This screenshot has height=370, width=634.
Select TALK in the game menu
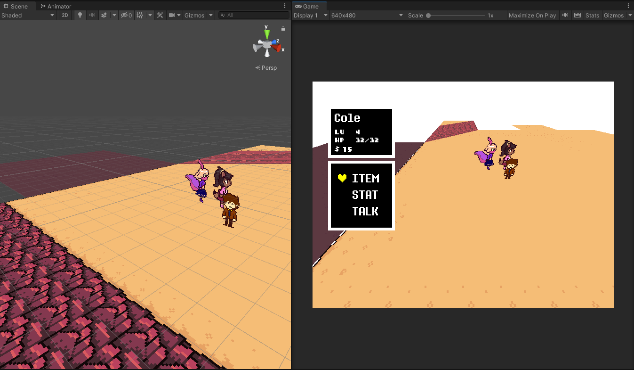coord(365,211)
